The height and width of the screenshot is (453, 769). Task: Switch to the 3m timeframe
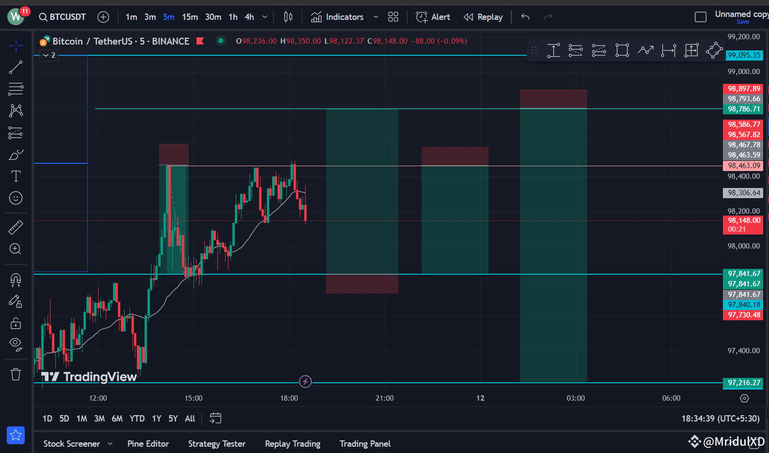pyautogui.click(x=150, y=17)
